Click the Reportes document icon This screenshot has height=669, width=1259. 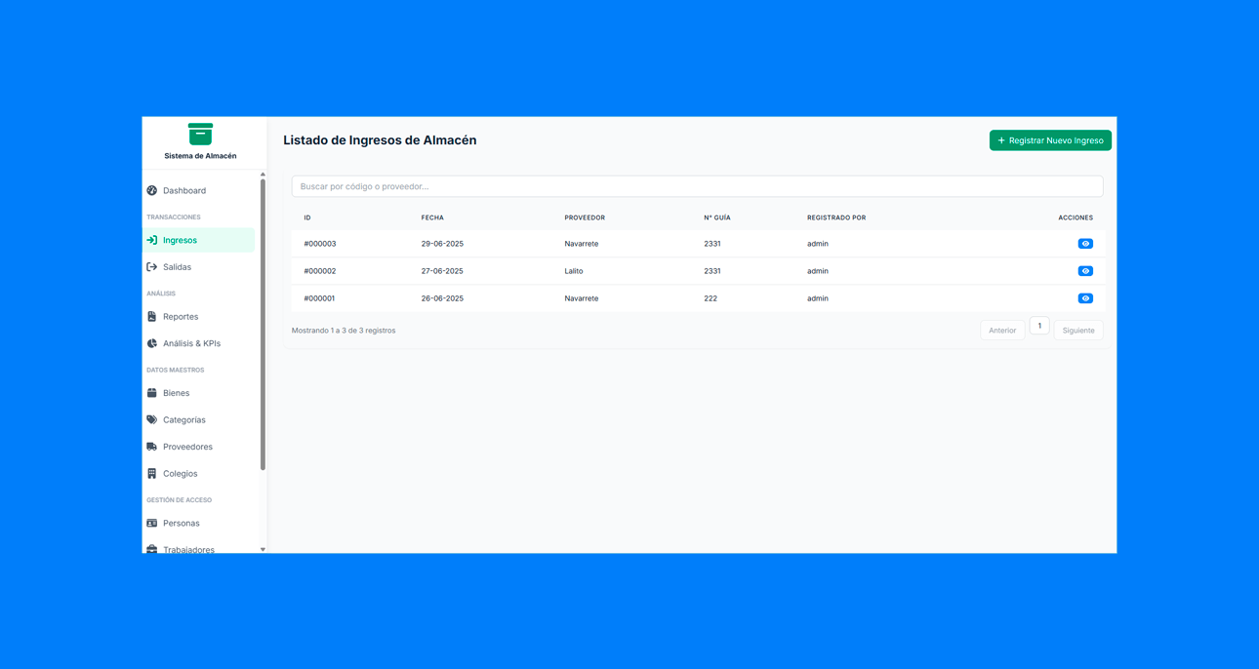point(152,317)
